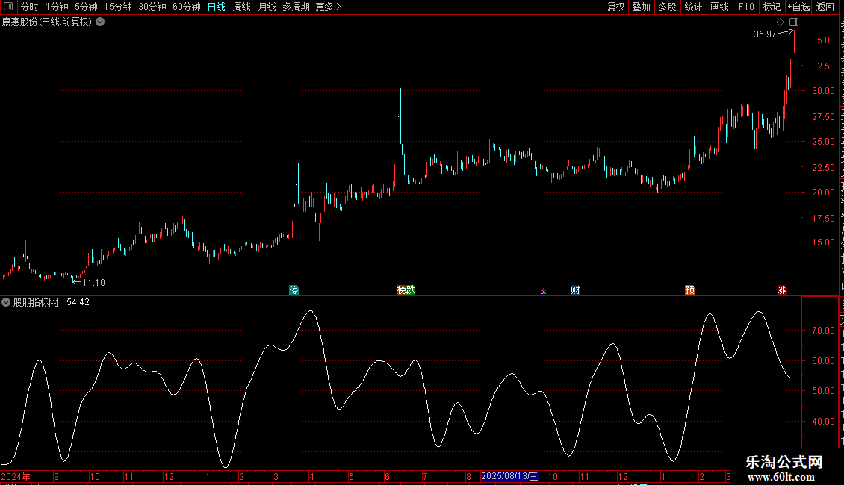Switch to the 60分钟 period tab
The width and height of the screenshot is (844, 485).
click(x=186, y=7)
